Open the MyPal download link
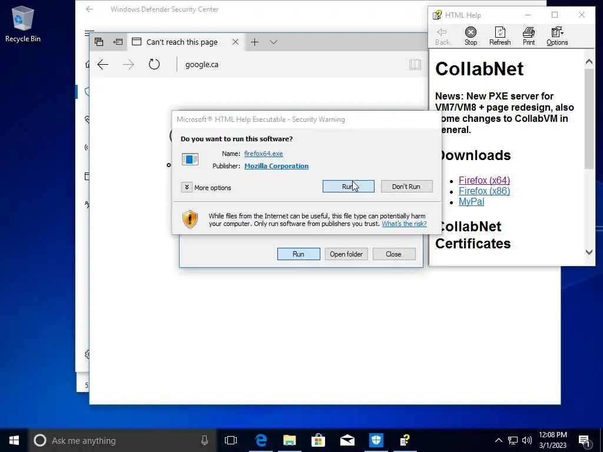603x452 pixels. [x=471, y=202]
